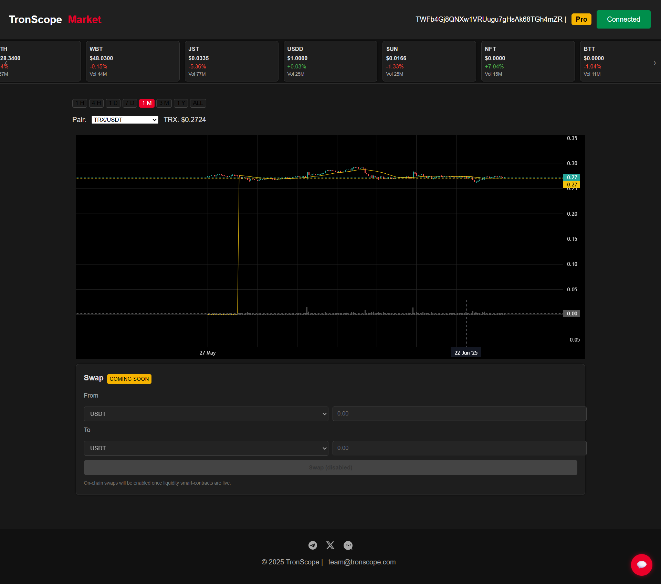Switch chart timeframe to 1 H
This screenshot has width=661, height=584.
[x=80, y=103]
